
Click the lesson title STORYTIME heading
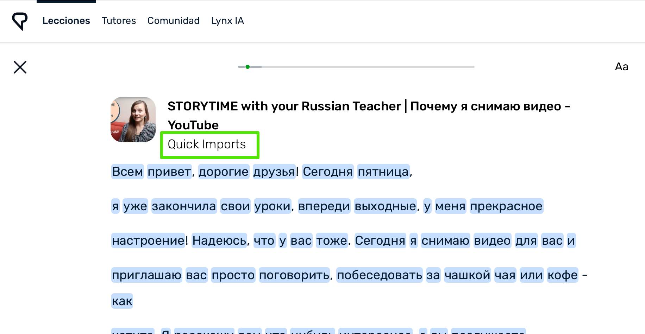[x=368, y=106]
